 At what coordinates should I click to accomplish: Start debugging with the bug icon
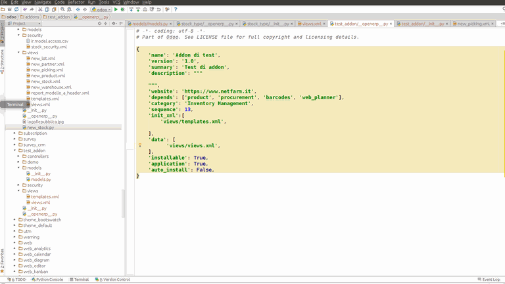point(123,9)
